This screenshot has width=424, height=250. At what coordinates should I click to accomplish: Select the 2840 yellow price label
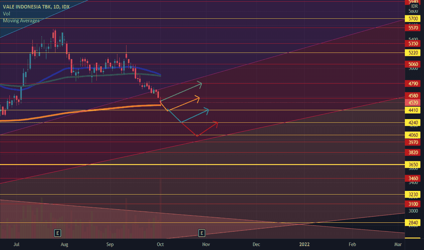pos(413,223)
